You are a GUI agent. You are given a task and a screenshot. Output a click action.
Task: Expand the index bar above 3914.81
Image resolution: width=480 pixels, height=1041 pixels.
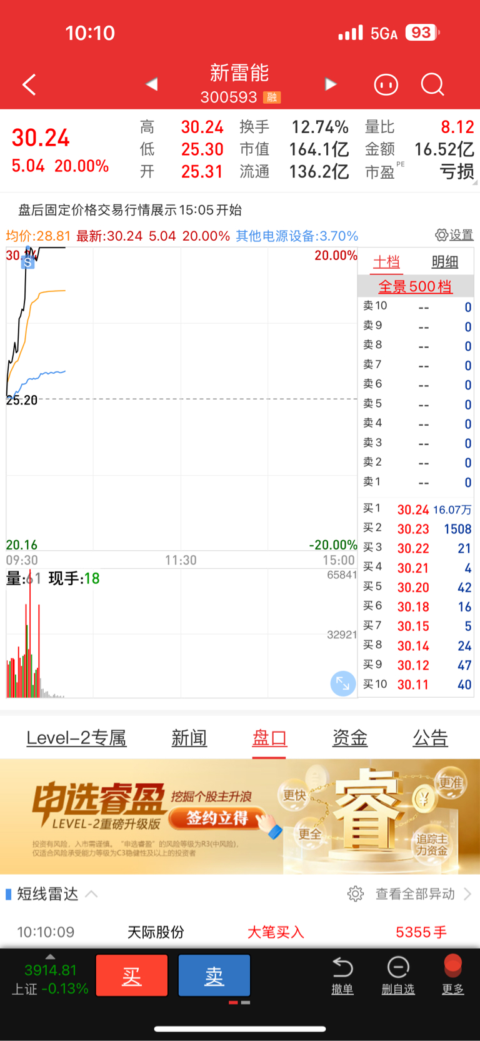pos(51,957)
